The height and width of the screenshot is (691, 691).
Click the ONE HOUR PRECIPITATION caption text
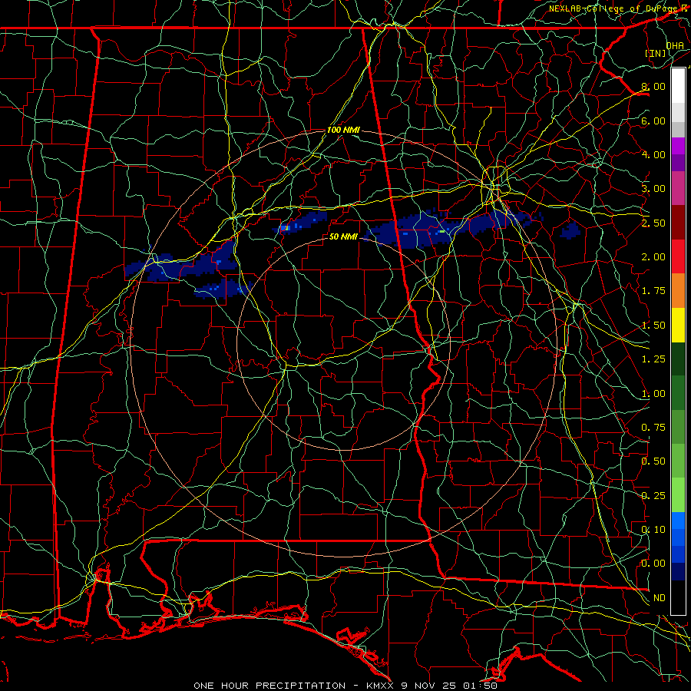(269, 686)
